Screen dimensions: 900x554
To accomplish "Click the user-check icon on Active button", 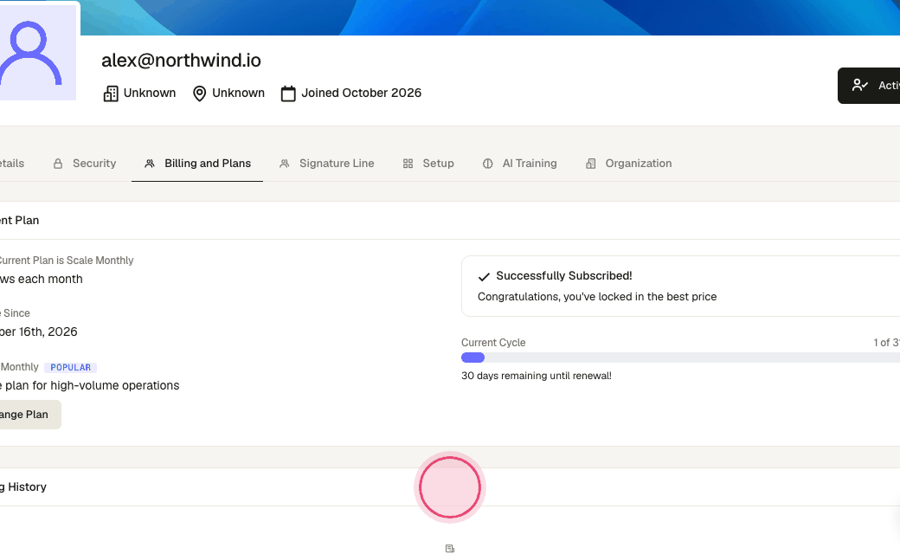I will tap(860, 86).
